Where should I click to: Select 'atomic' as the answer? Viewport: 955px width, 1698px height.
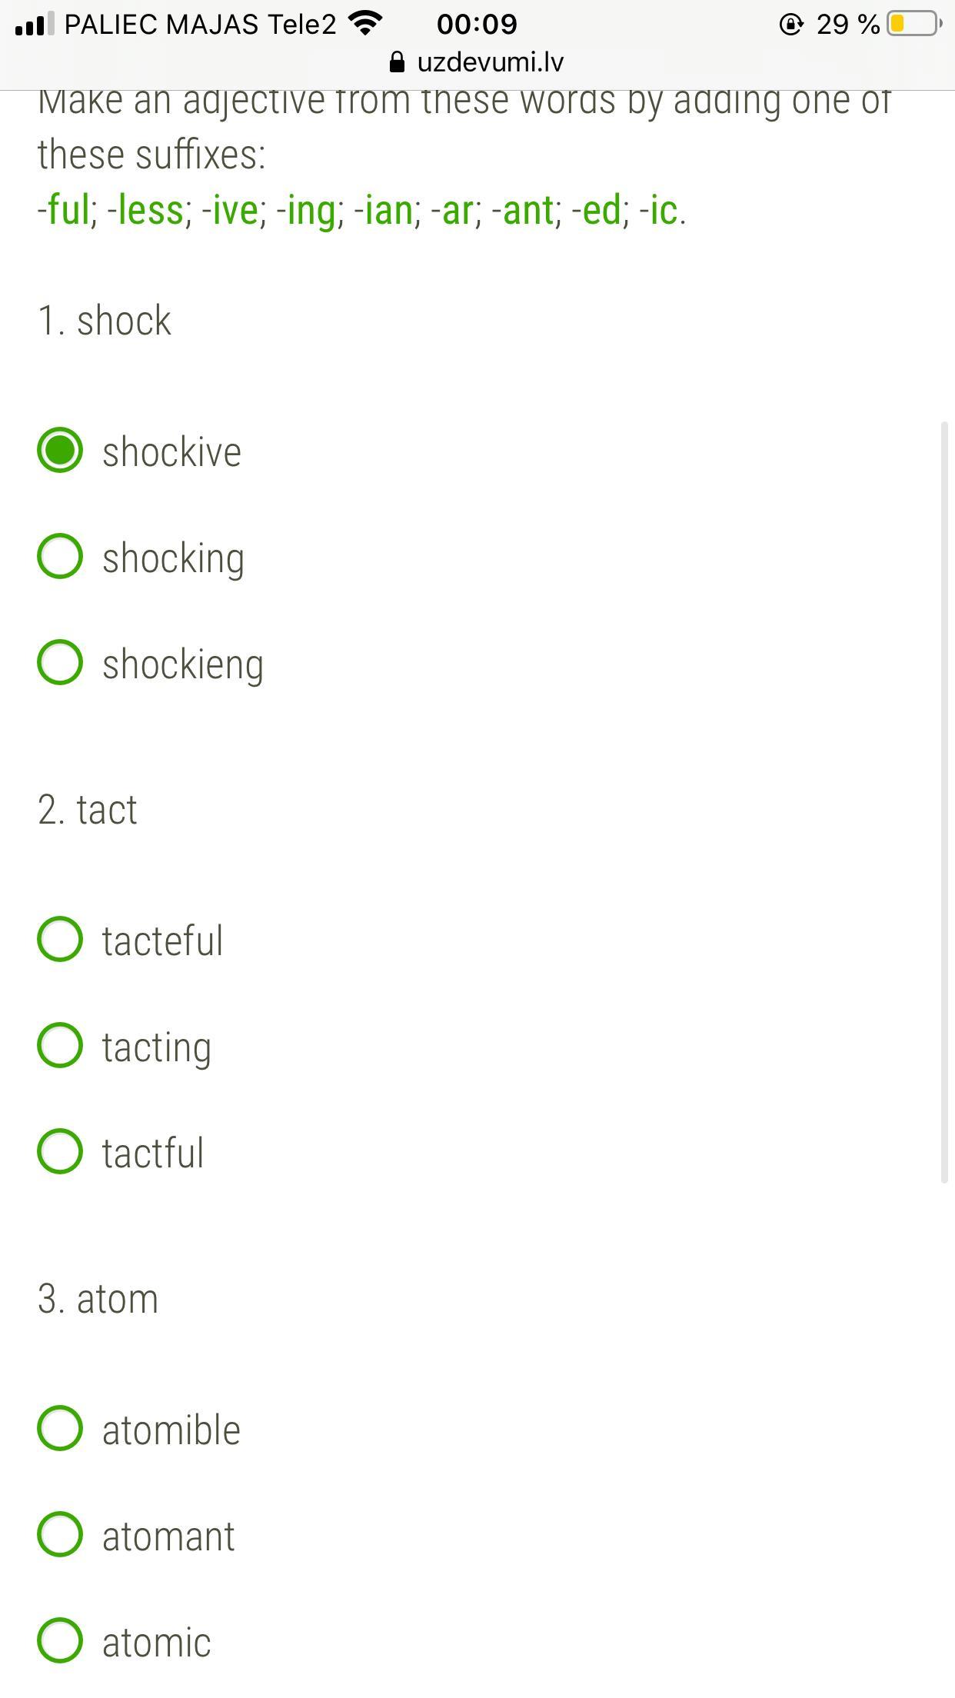click(60, 1641)
